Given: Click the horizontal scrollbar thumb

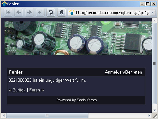Looking at the screenshot, I should coord(47,115).
